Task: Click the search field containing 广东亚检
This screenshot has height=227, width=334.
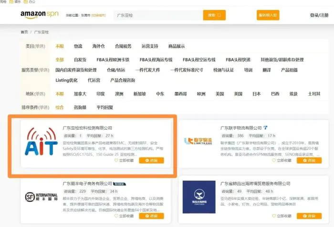Action: [x=158, y=15]
